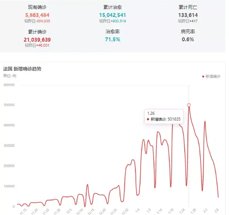The width and height of the screenshot is (229, 215).
Task: Click the 12.30 x-axis date label
Action: coord(125,212)
